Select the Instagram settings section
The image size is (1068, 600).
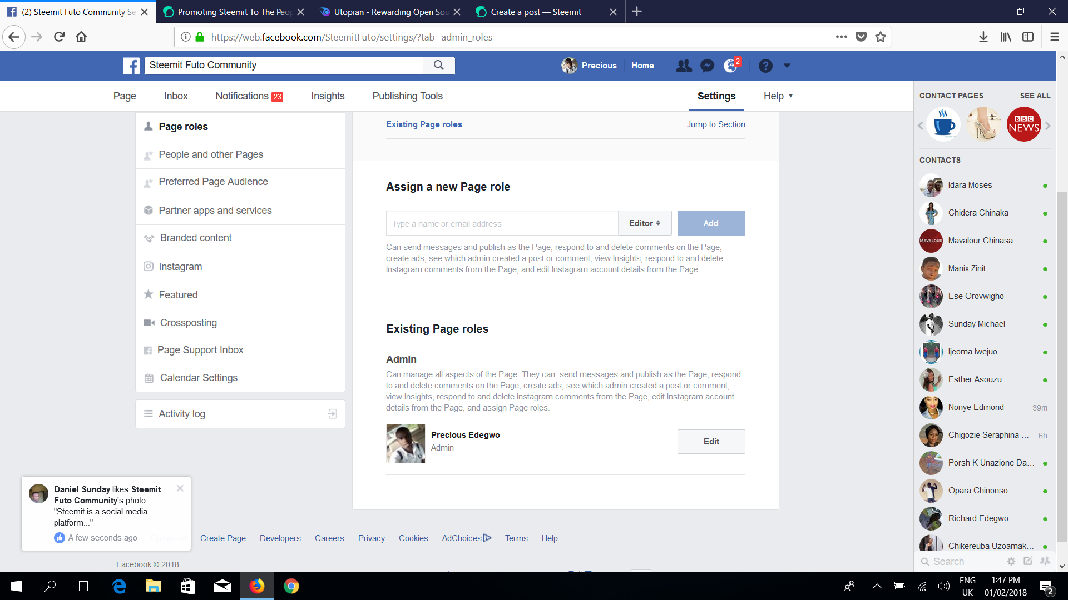(x=180, y=266)
